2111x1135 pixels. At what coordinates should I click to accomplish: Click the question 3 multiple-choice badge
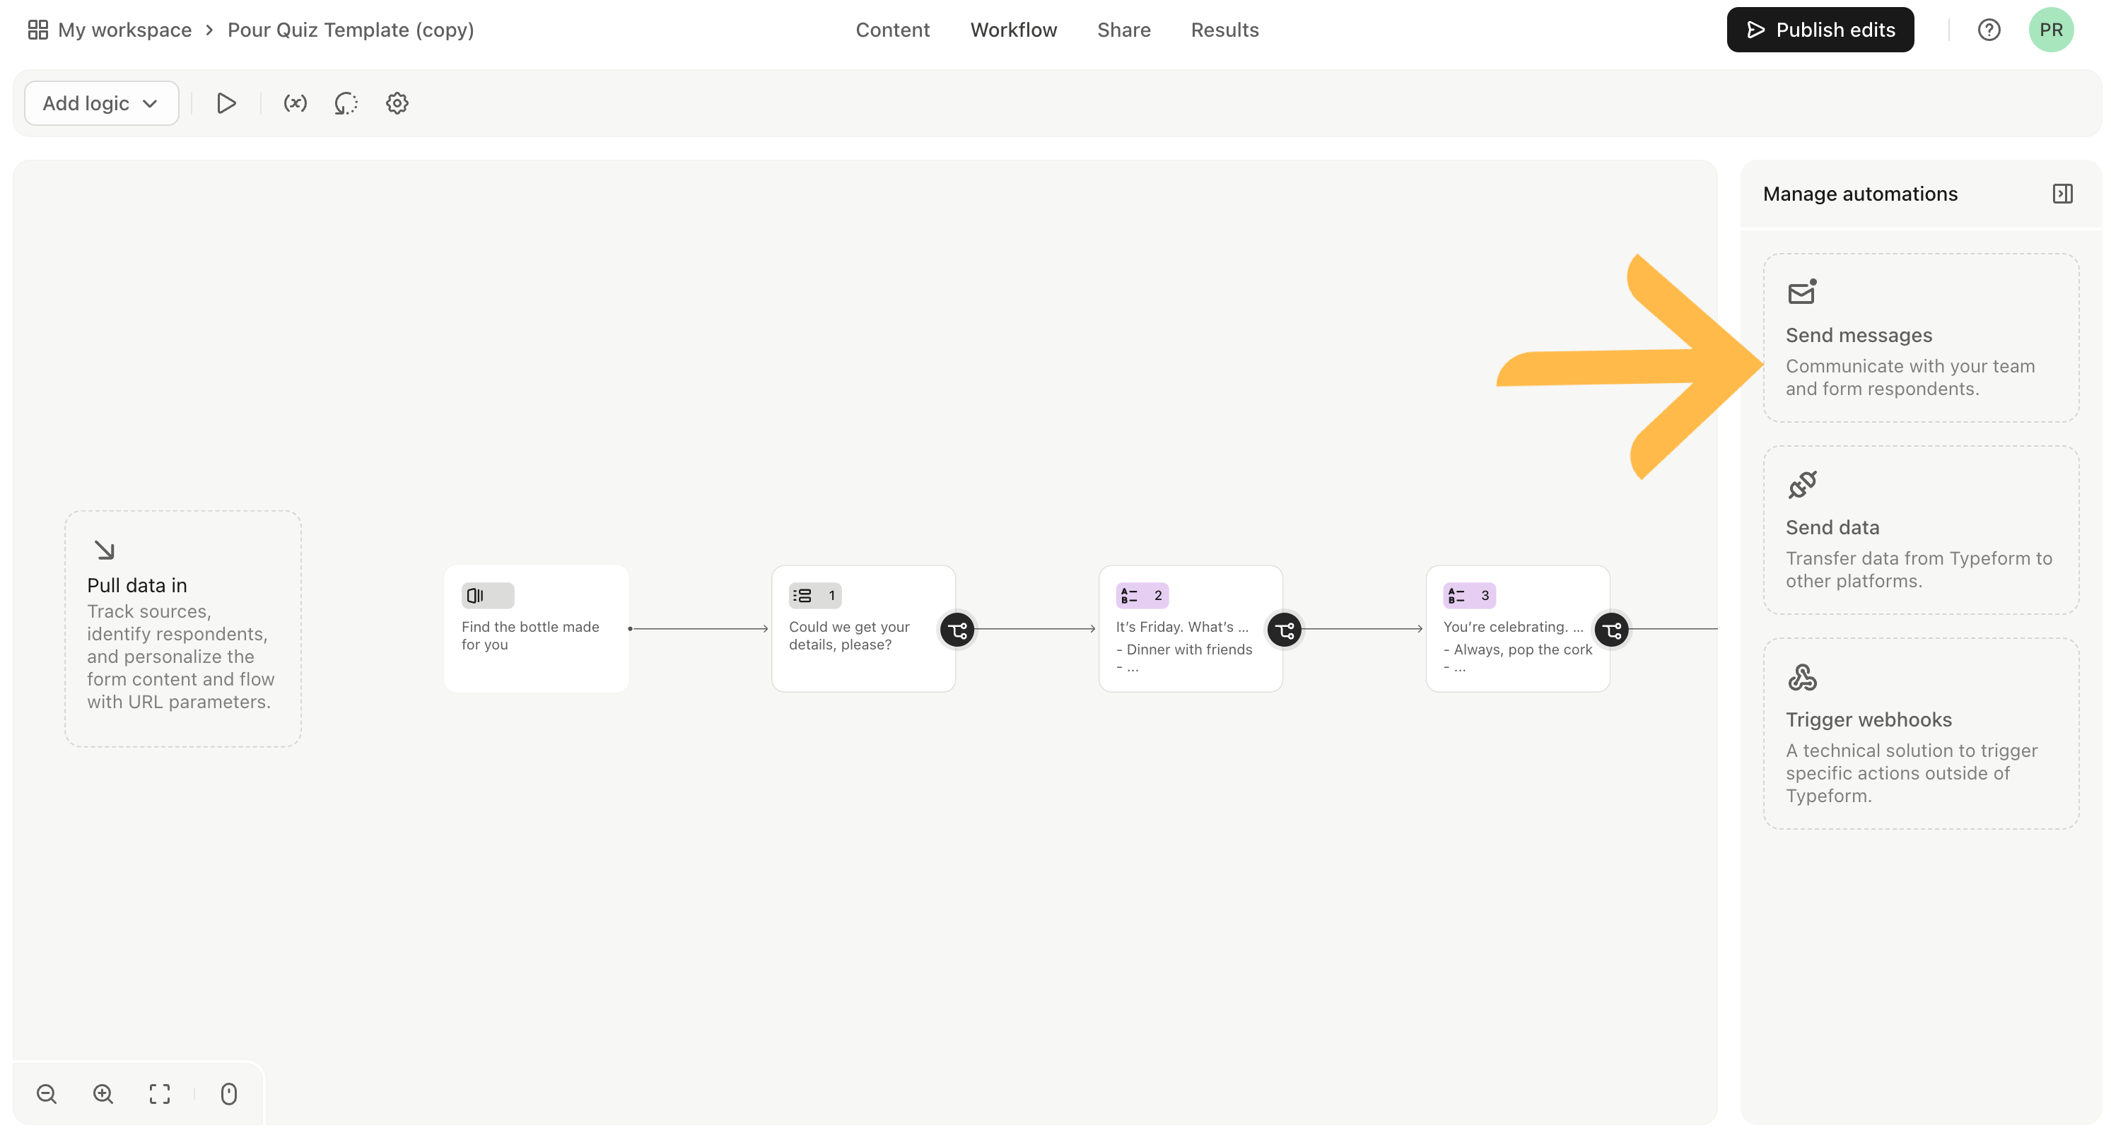[x=1468, y=596]
